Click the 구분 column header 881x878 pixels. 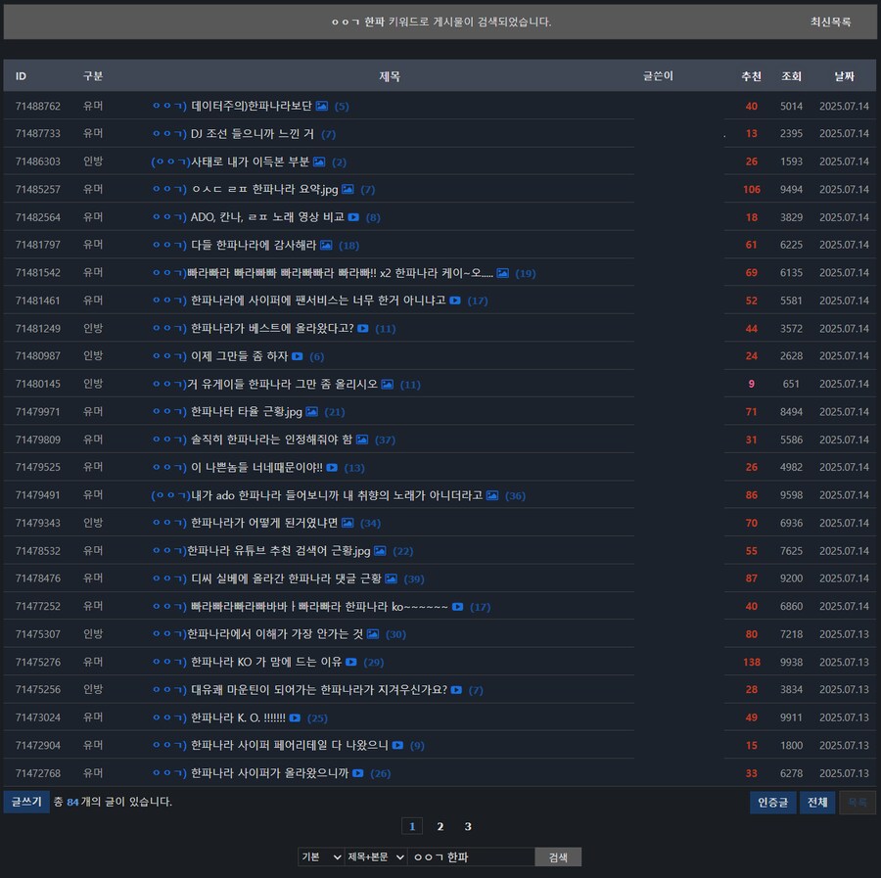(x=93, y=76)
